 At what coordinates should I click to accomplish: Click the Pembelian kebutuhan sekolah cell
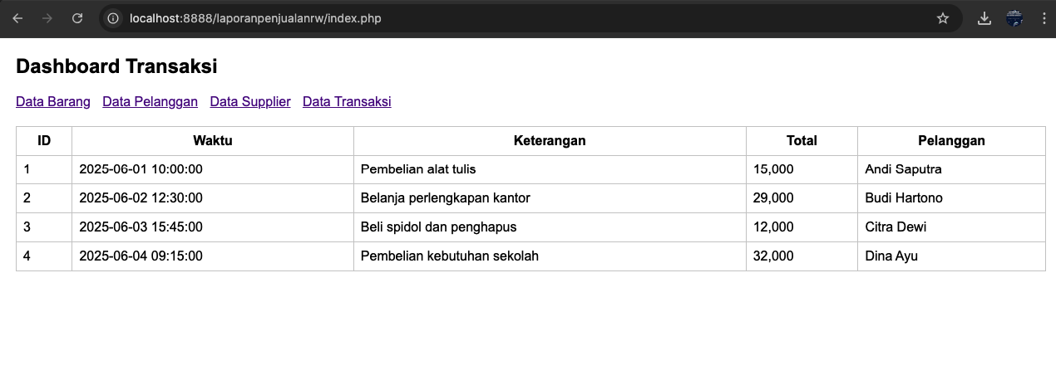pos(550,256)
